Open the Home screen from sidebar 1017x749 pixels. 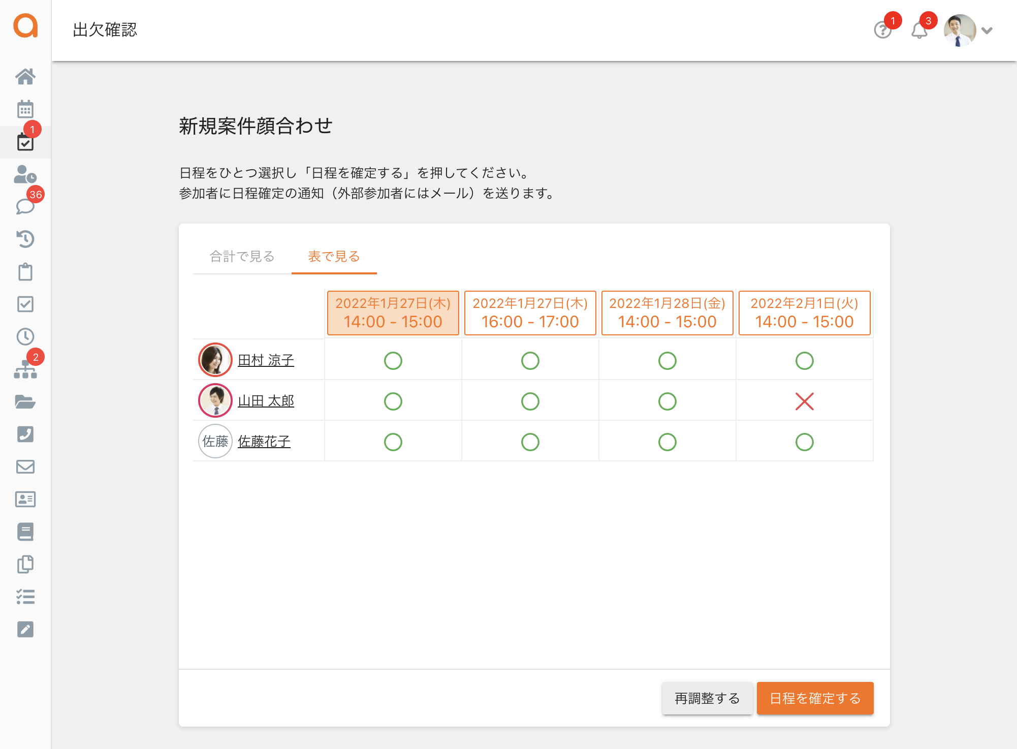[25, 77]
